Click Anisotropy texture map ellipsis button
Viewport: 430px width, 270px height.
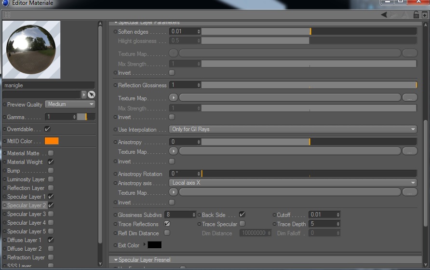pos(410,151)
